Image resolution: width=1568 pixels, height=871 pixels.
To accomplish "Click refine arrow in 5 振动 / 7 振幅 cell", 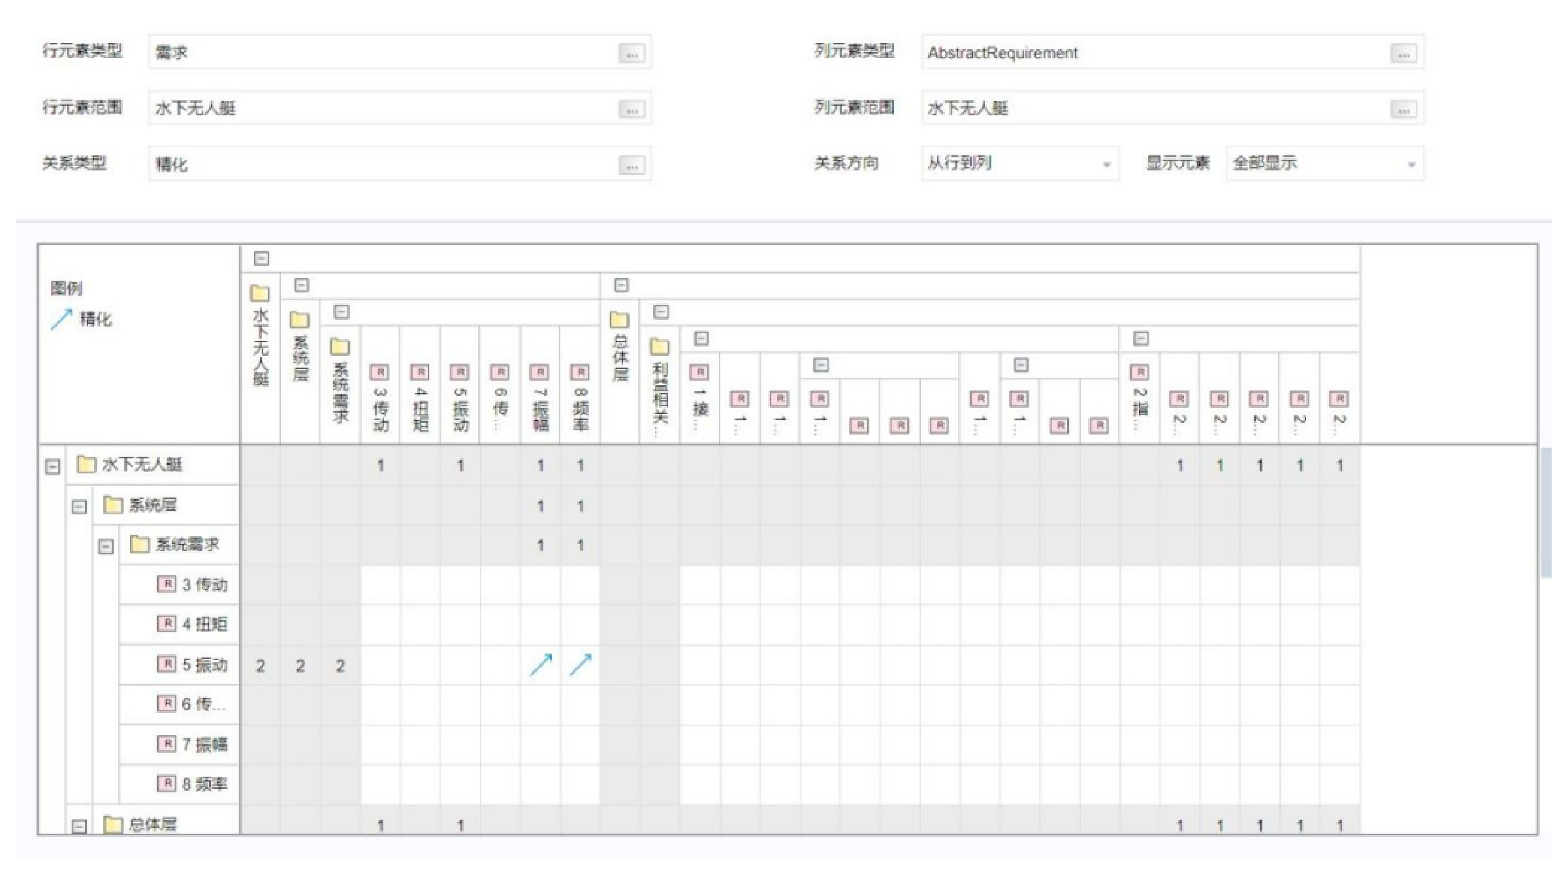I will (x=541, y=665).
